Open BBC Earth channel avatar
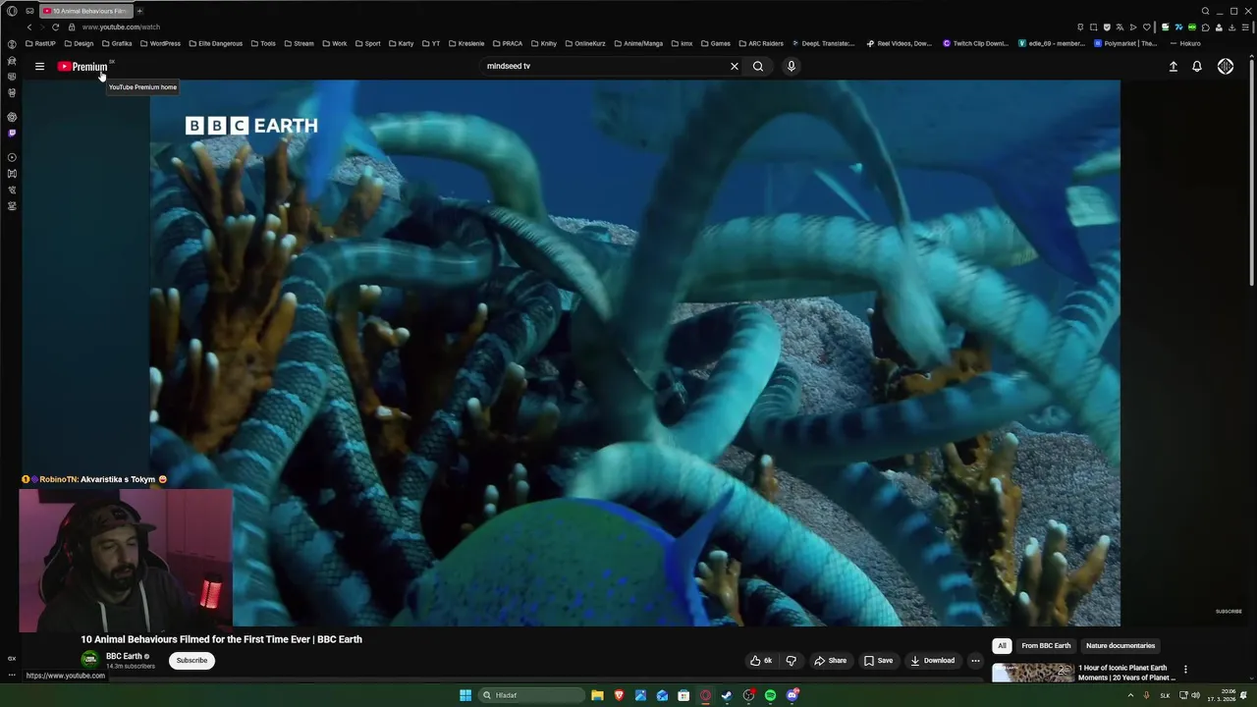The image size is (1257, 707). [90, 661]
